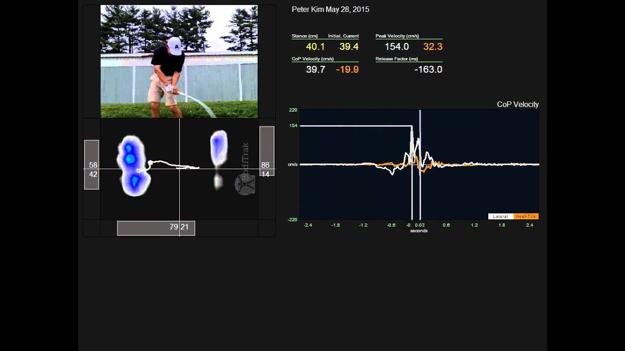The image size is (625, 351).
Task: Select the 'Peter Kim May 28, 2015' title
Action: coord(330,9)
